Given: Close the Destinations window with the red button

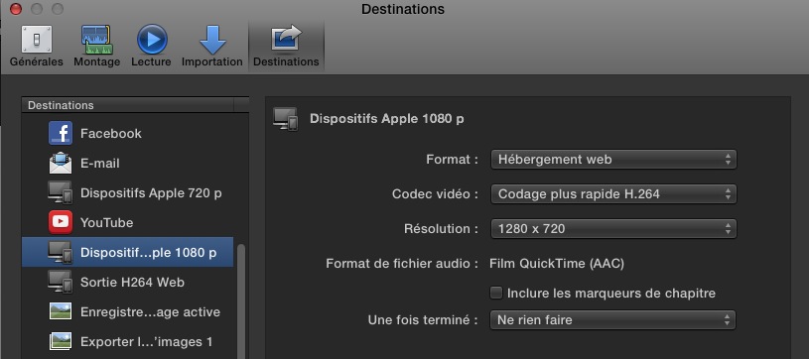Looking at the screenshot, I should click(16, 9).
